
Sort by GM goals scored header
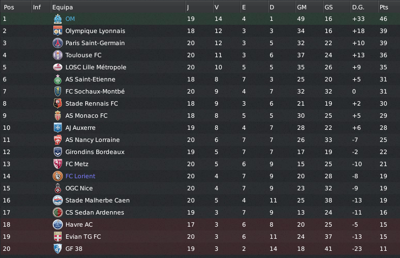(x=302, y=7)
